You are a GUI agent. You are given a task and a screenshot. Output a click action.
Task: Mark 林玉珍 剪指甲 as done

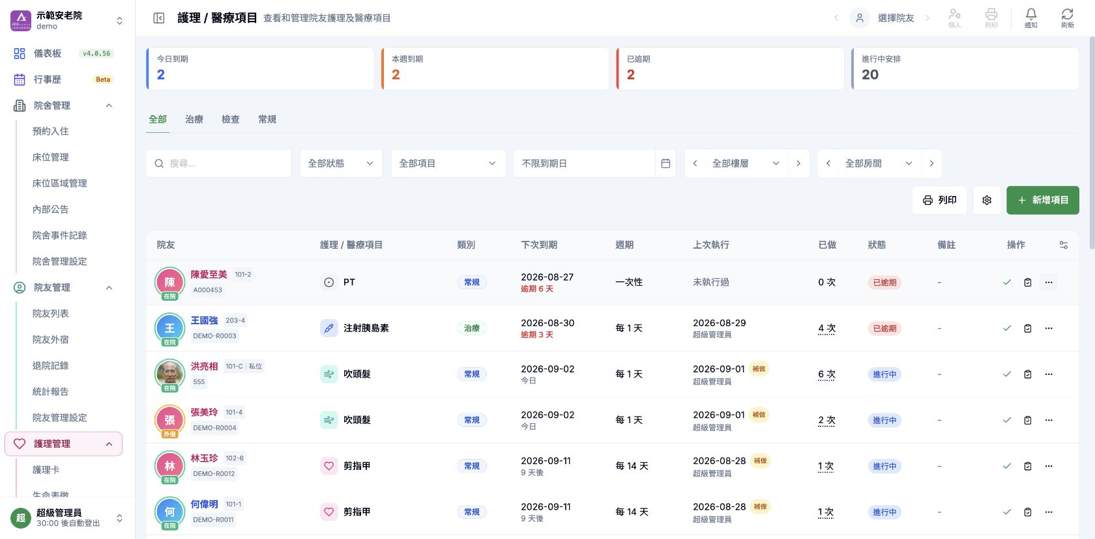1007,466
